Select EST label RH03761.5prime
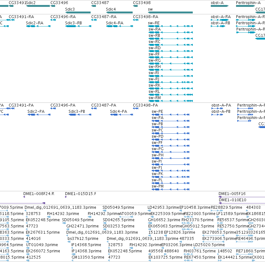This screenshot has width=265, height=262. [x=200, y=251]
